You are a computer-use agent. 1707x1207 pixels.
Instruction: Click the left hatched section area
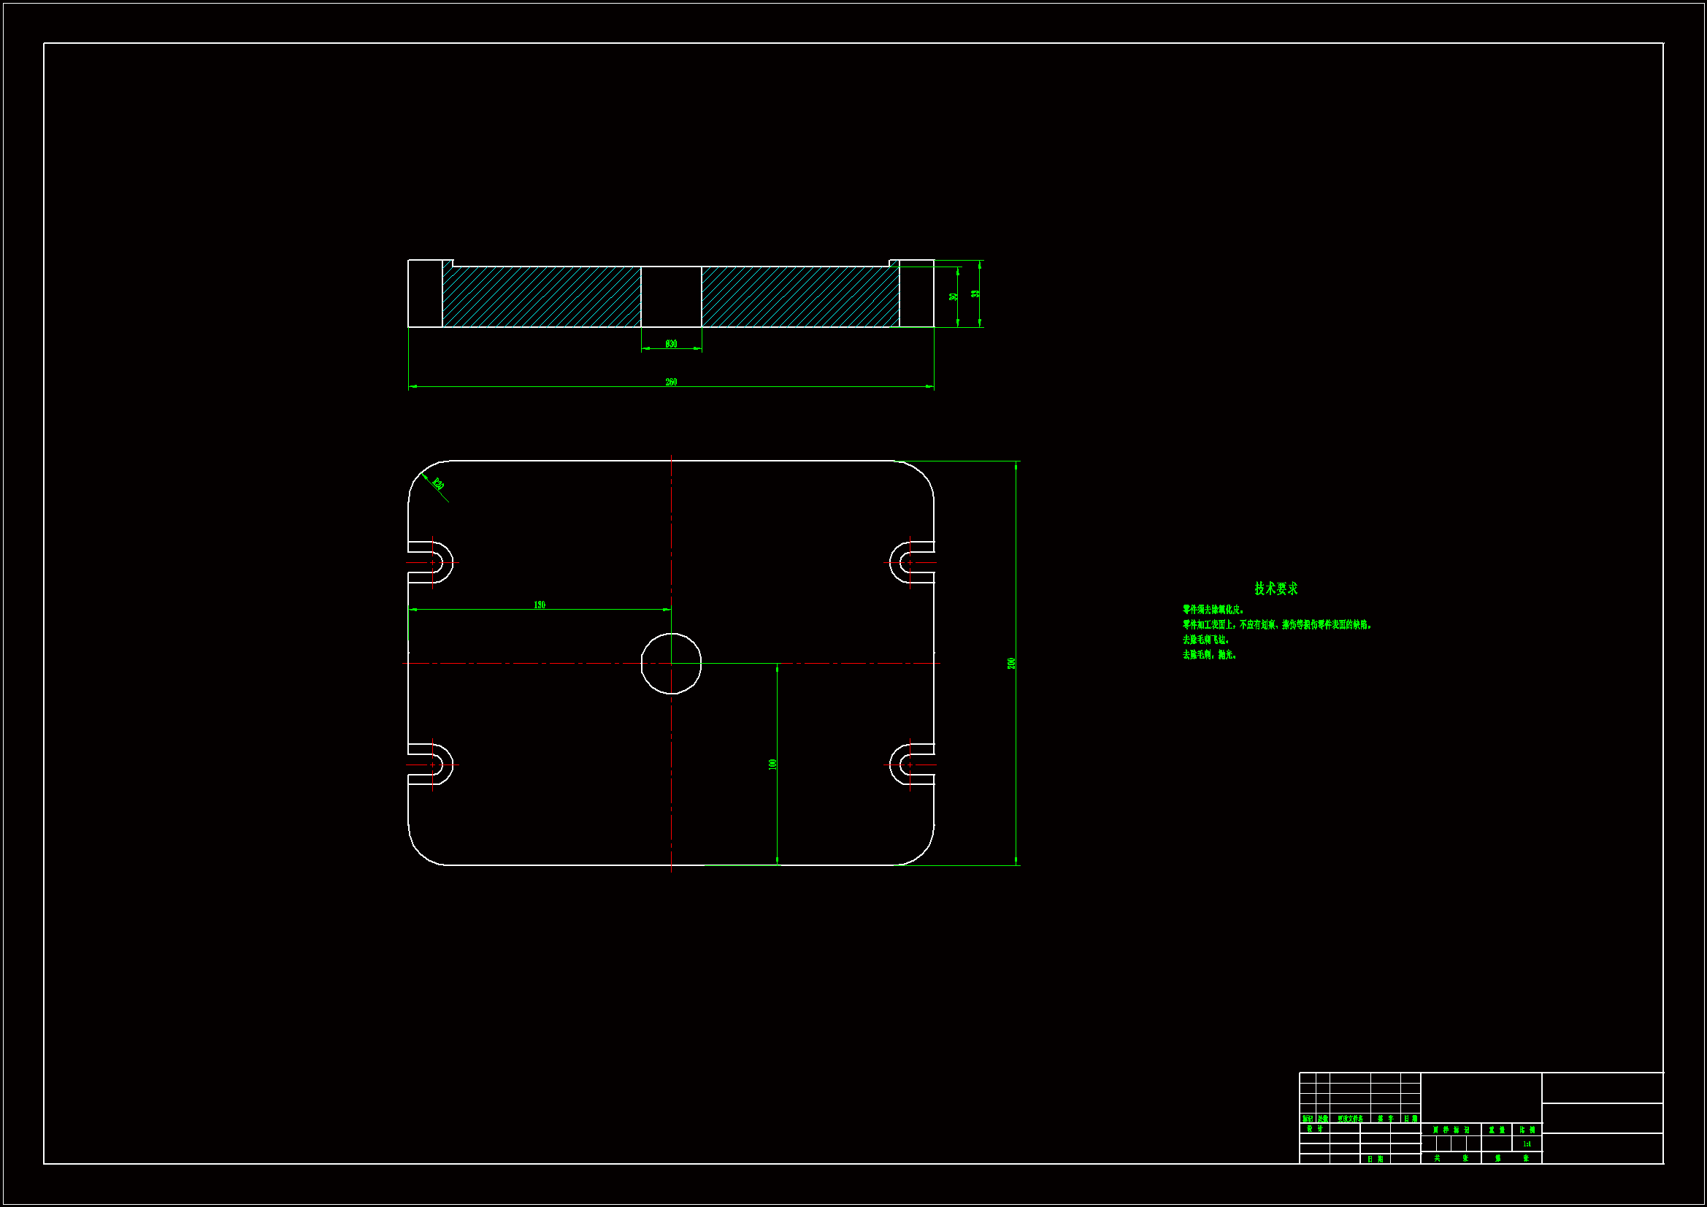pyautogui.click(x=541, y=296)
